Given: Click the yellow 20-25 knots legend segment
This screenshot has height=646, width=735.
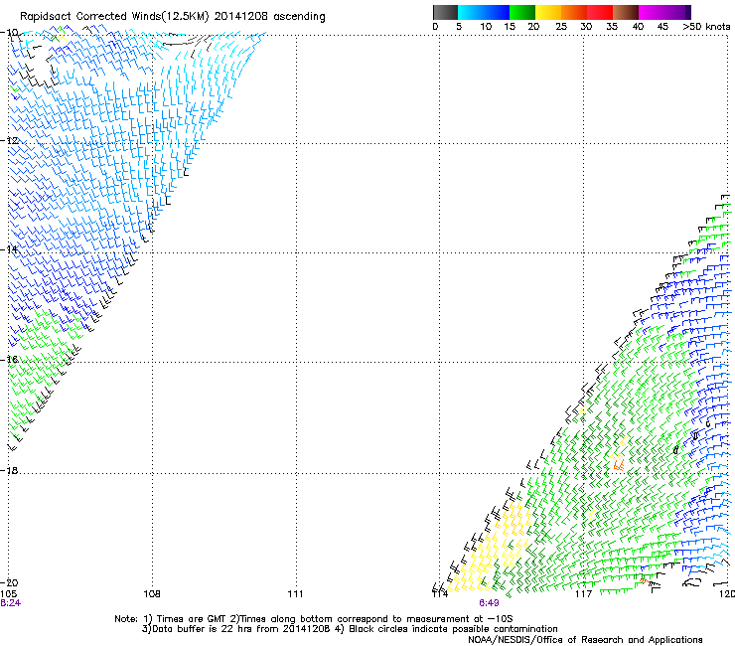Looking at the screenshot, I should coord(548,12).
